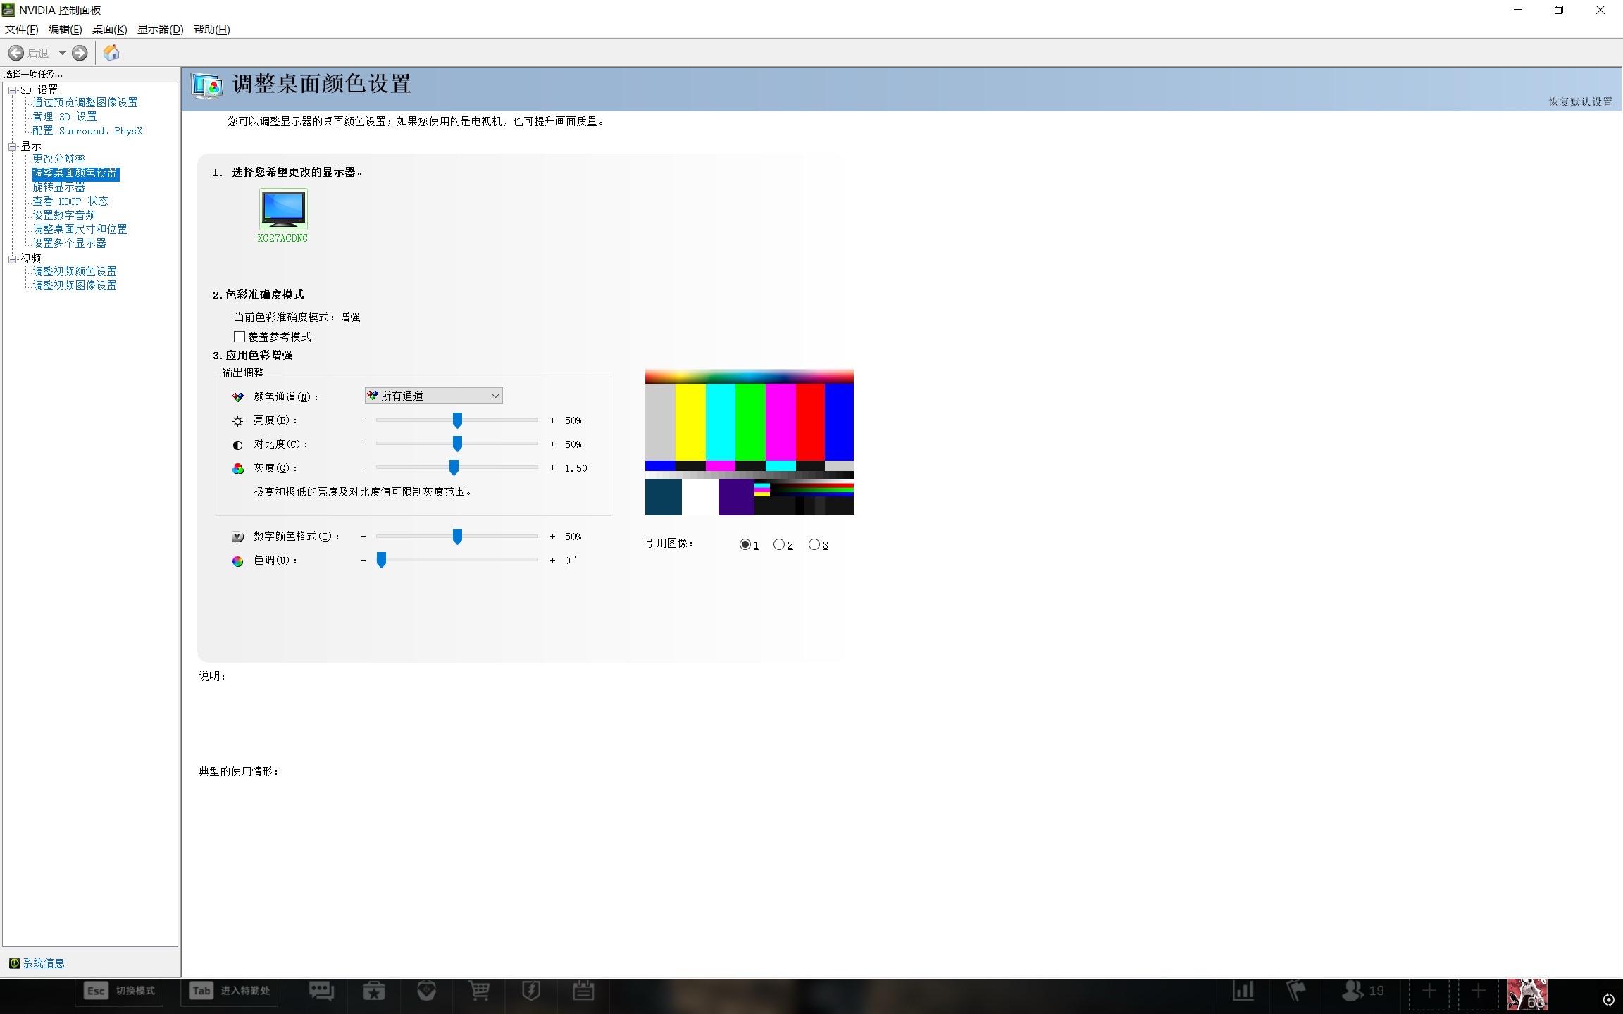
Task: Open 旋转显示器 page
Action: point(58,187)
